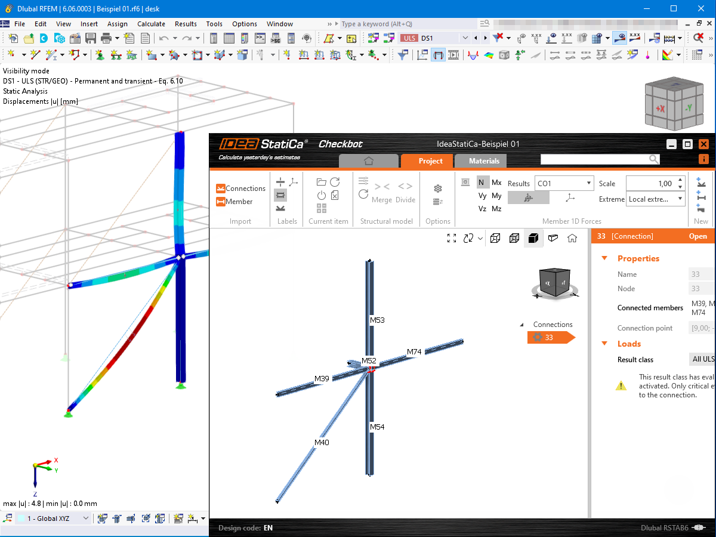Collapse the Properties section in Checkbot
The width and height of the screenshot is (716, 537).
(x=604, y=258)
